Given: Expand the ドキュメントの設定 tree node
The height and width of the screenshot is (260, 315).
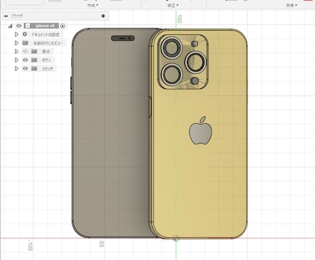Looking at the screenshot, I should coord(16,34).
